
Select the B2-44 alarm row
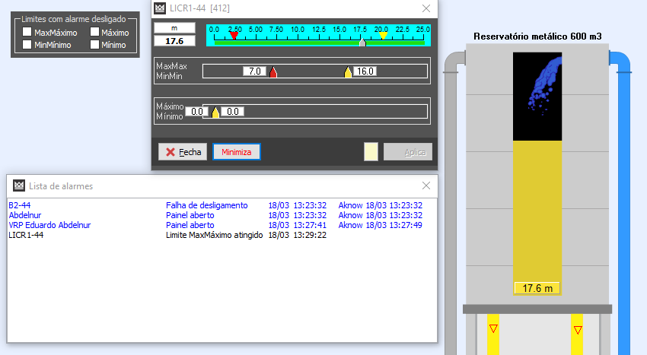click(x=222, y=205)
